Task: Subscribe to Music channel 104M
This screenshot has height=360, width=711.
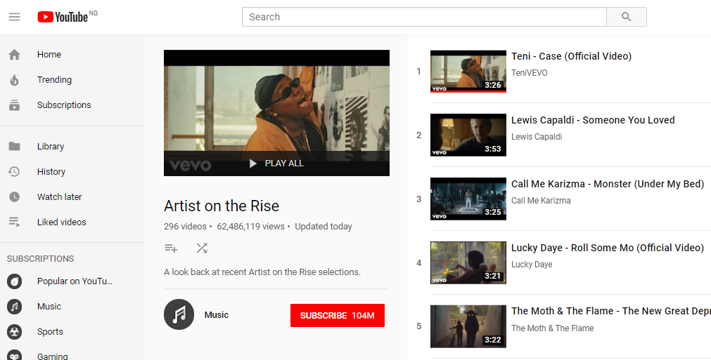Action: pos(338,315)
